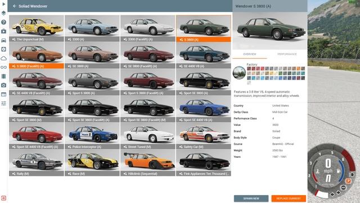Open the UI apps window layout icon
Screen dimensions: 360x203
pos(4,94)
